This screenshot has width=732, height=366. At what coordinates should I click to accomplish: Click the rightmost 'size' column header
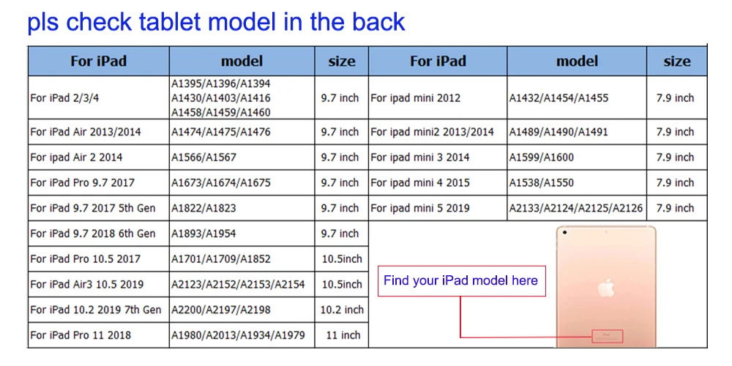[677, 61]
